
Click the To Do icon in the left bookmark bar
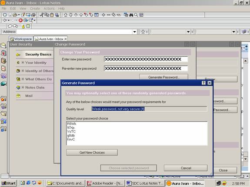(3, 68)
